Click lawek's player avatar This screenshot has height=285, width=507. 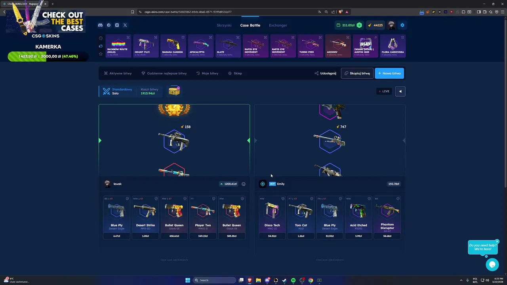coord(107,184)
